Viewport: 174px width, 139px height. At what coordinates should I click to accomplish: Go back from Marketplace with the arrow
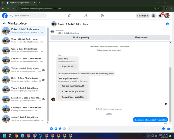coord(5,23)
